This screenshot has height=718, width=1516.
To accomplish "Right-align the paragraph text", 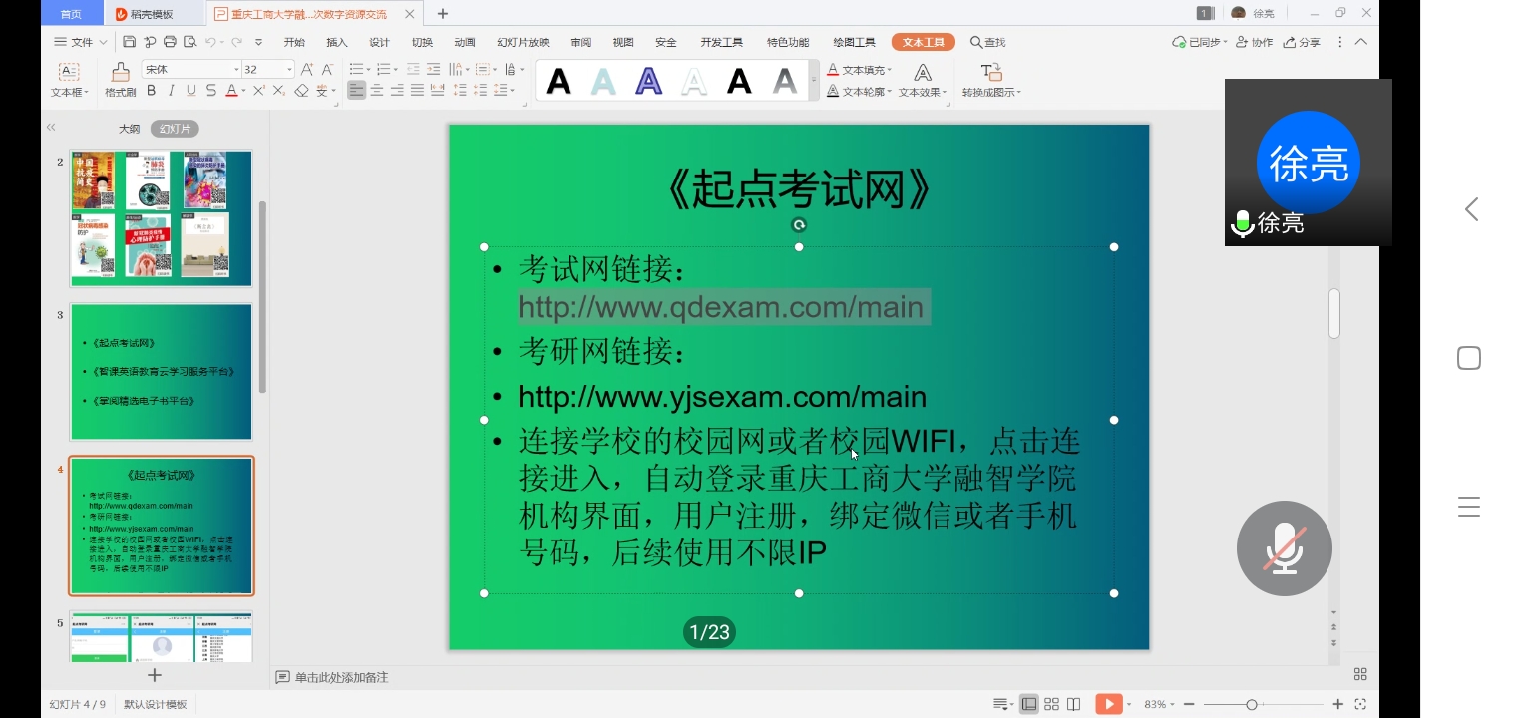I will coord(397,91).
